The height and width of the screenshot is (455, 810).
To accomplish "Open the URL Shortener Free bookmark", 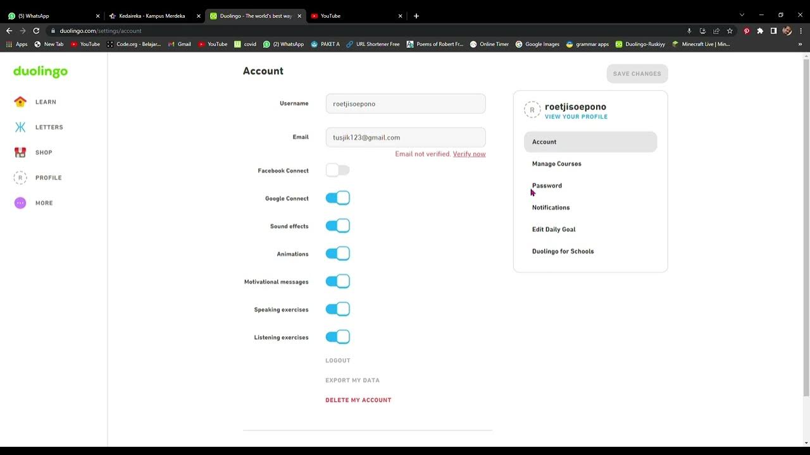I will (x=373, y=44).
